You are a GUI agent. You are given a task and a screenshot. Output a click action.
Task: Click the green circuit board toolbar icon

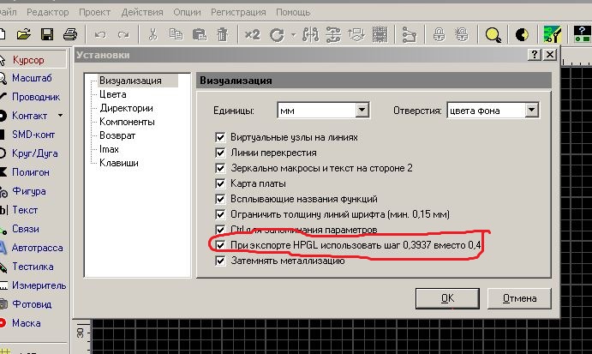point(552,34)
